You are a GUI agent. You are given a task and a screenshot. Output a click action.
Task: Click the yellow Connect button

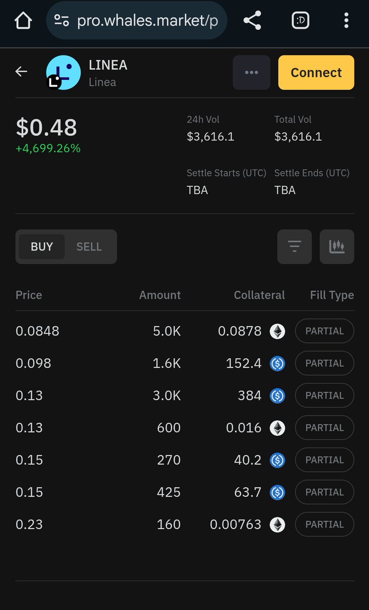coord(316,73)
